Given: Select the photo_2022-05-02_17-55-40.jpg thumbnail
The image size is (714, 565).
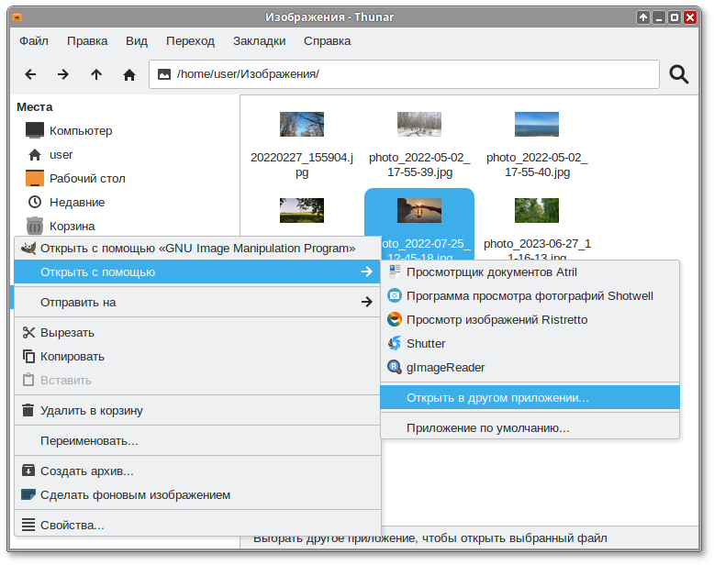Looking at the screenshot, I should point(536,124).
